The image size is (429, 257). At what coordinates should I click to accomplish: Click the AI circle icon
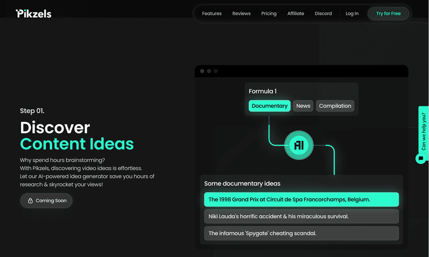click(299, 145)
